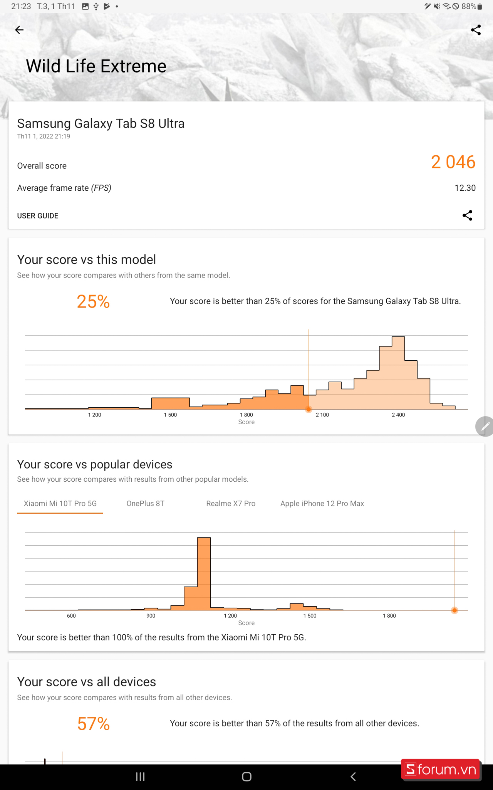The image size is (493, 790).
Task: Tap the navigation bar back chevron
Action: [x=353, y=777]
